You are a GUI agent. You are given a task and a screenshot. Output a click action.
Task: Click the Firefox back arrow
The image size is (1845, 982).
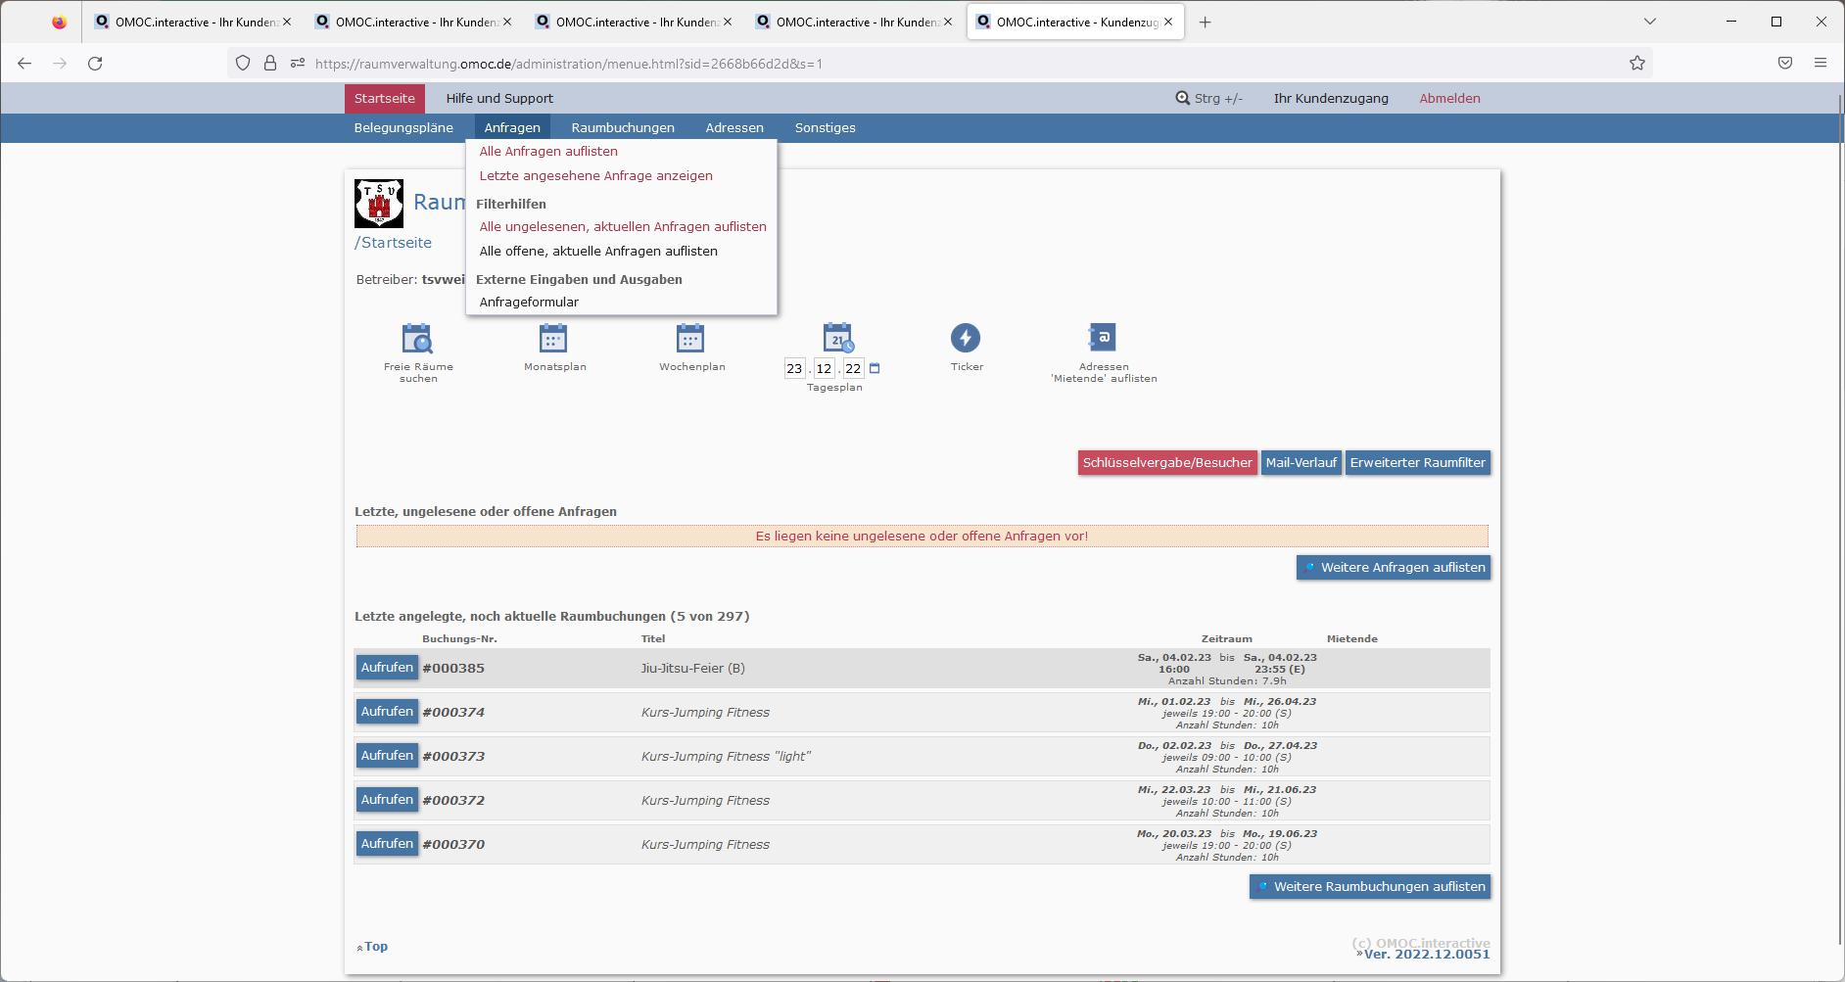(x=24, y=63)
